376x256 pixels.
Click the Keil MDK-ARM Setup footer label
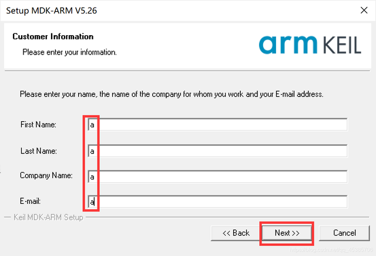click(48, 217)
